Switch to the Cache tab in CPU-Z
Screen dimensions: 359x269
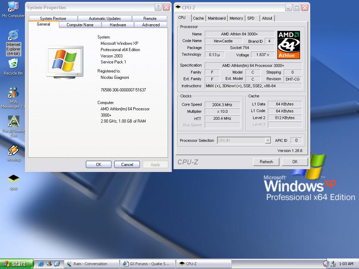pyautogui.click(x=198, y=18)
